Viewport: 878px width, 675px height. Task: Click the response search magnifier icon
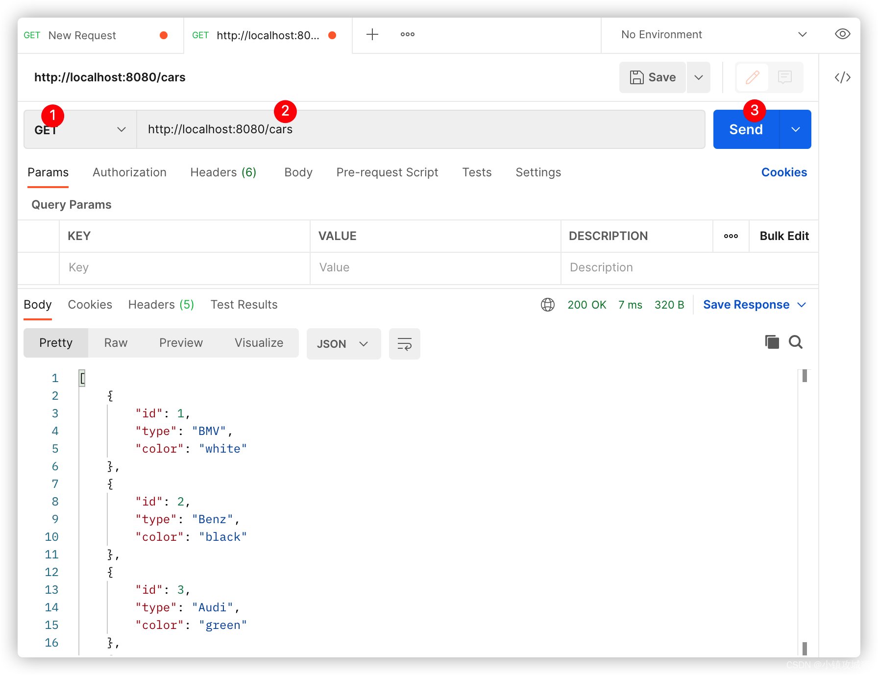pyautogui.click(x=796, y=342)
